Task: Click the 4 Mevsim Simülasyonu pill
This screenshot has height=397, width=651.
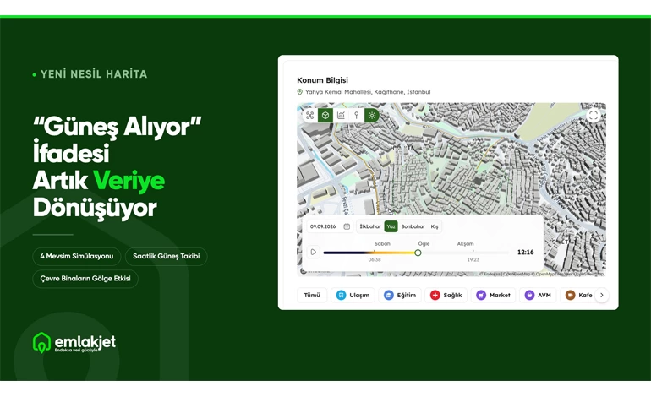Action: (77, 257)
